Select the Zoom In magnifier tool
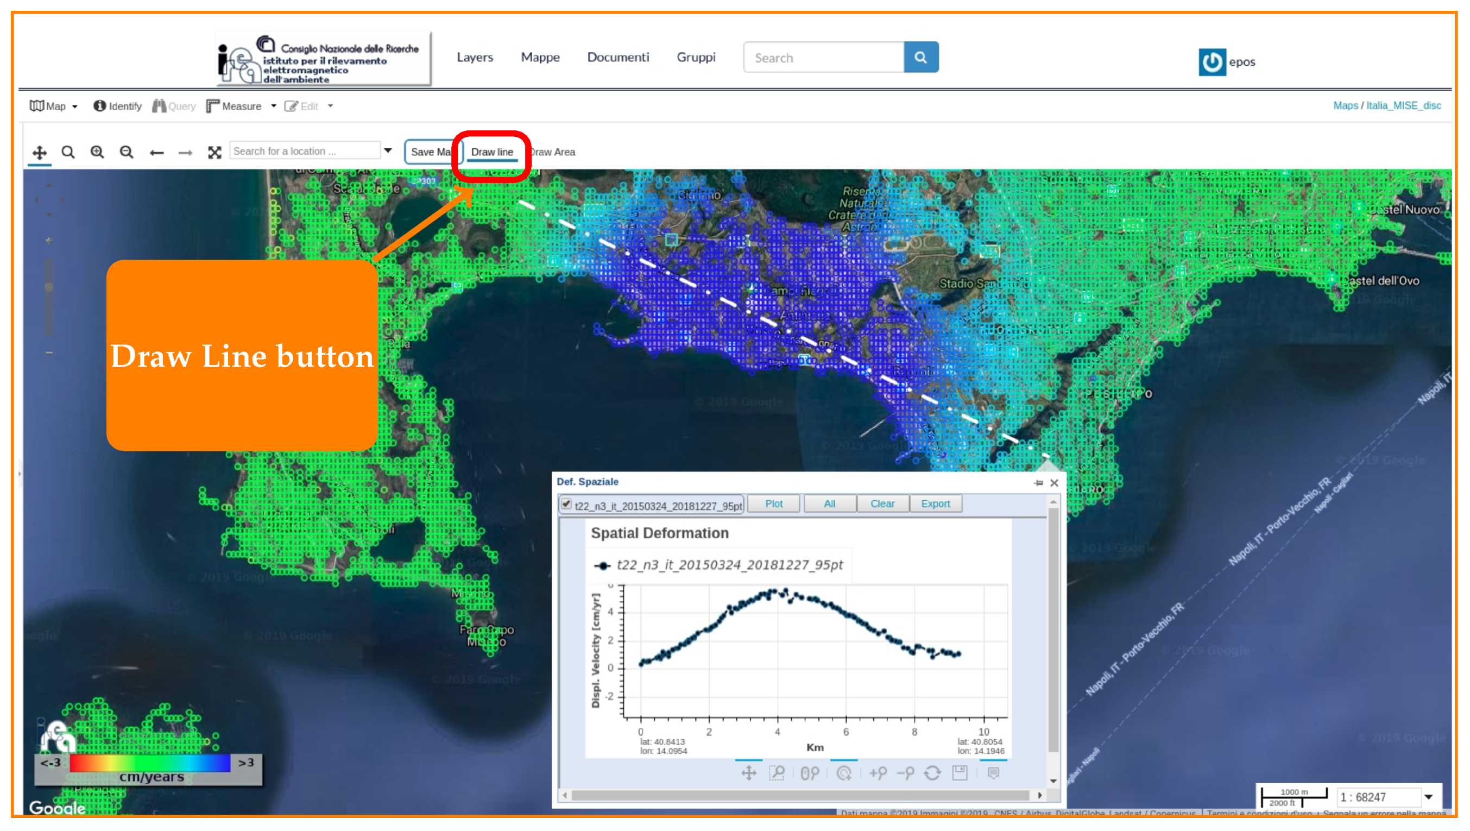 point(98,153)
